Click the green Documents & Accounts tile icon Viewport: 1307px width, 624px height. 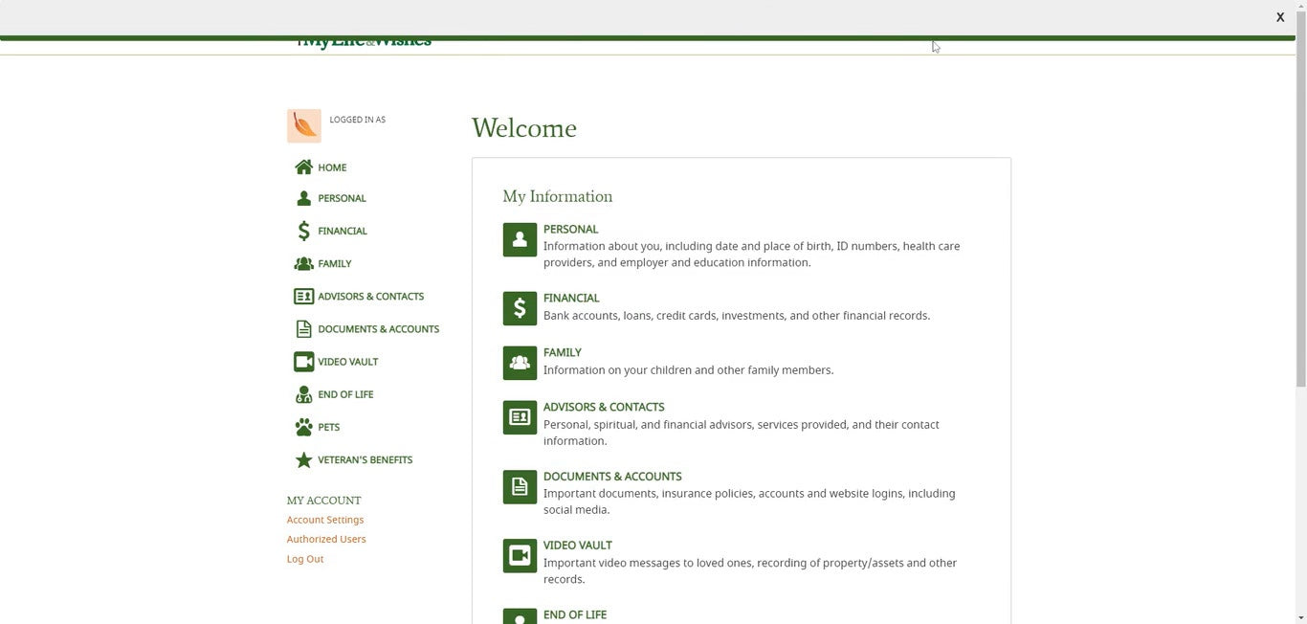[x=520, y=487]
